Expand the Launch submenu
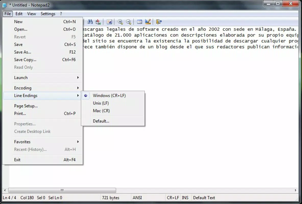This screenshot has height=204, width=302. 43,78
